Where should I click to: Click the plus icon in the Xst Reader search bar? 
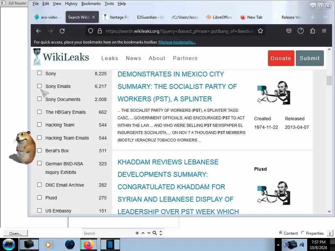pos(137,233)
